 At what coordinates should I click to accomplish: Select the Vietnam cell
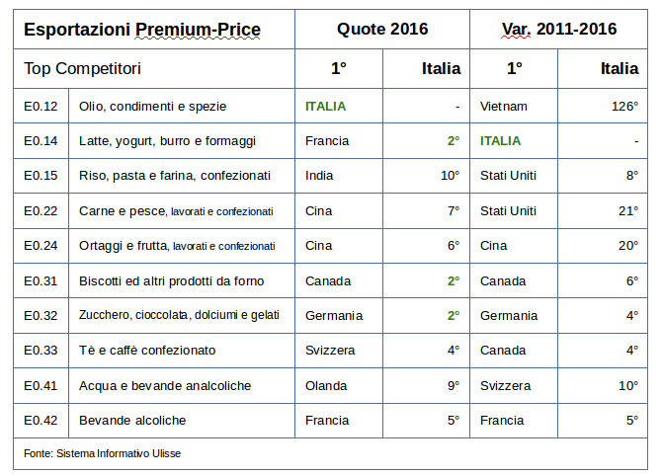click(514, 106)
